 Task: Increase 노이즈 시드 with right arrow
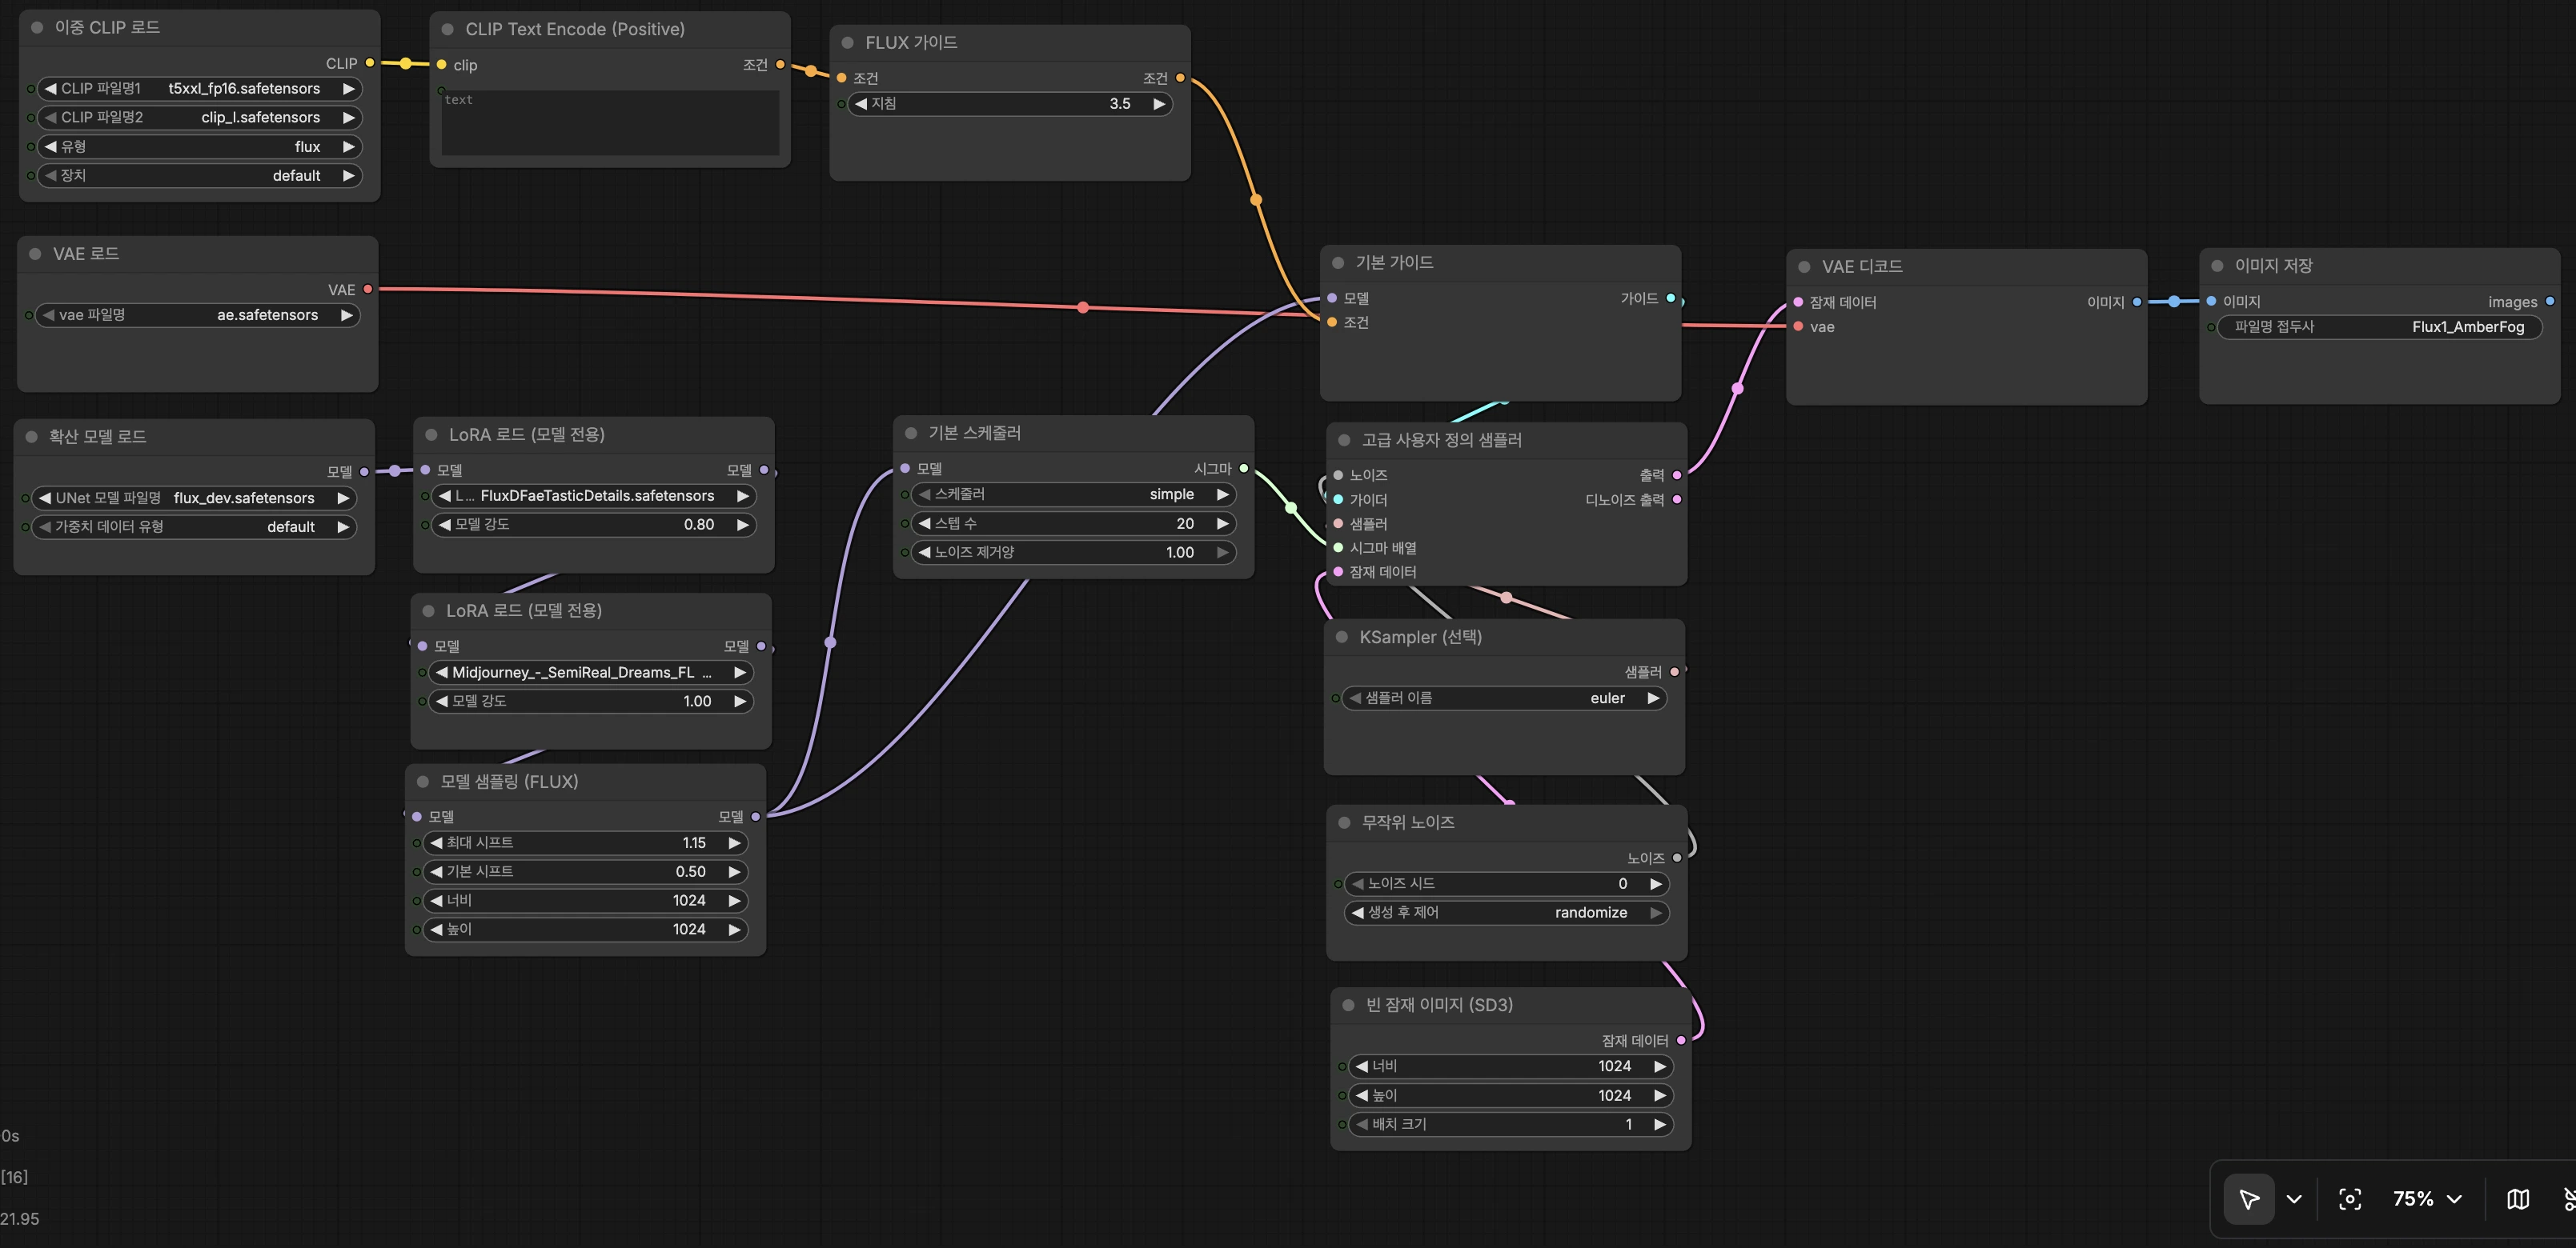(1655, 883)
